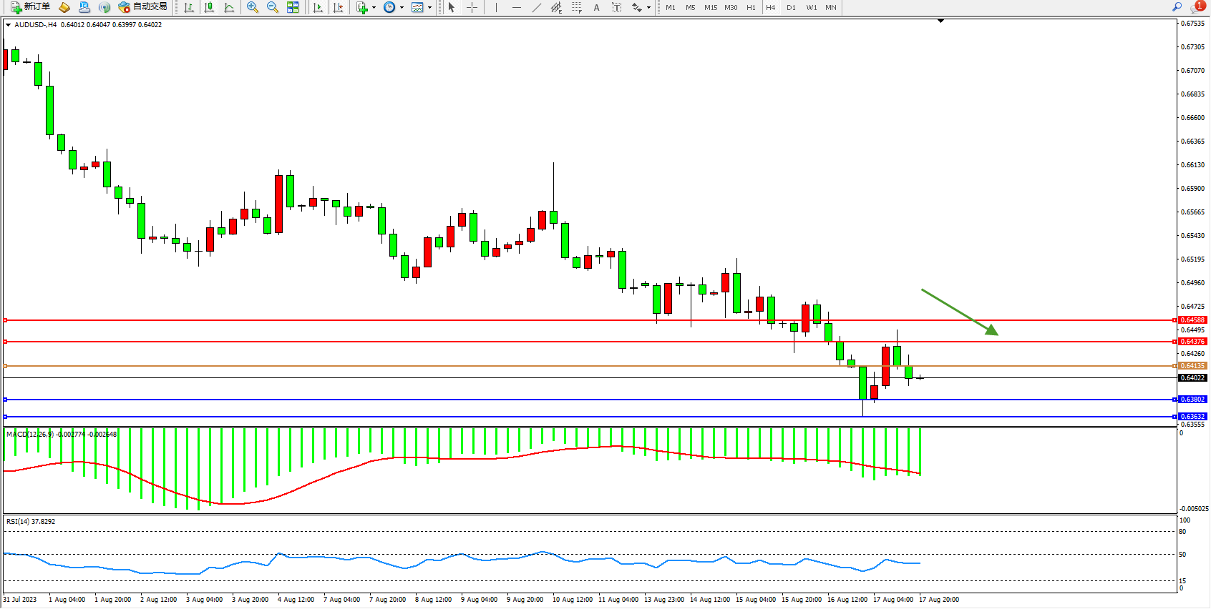Click the red 0.64588 price level label
Screen dimensions: 1211x609
coord(1192,320)
